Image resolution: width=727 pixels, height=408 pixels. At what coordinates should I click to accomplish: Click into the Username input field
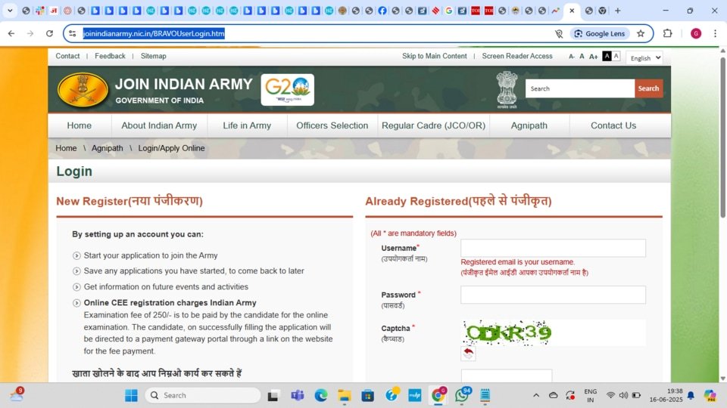(553, 248)
